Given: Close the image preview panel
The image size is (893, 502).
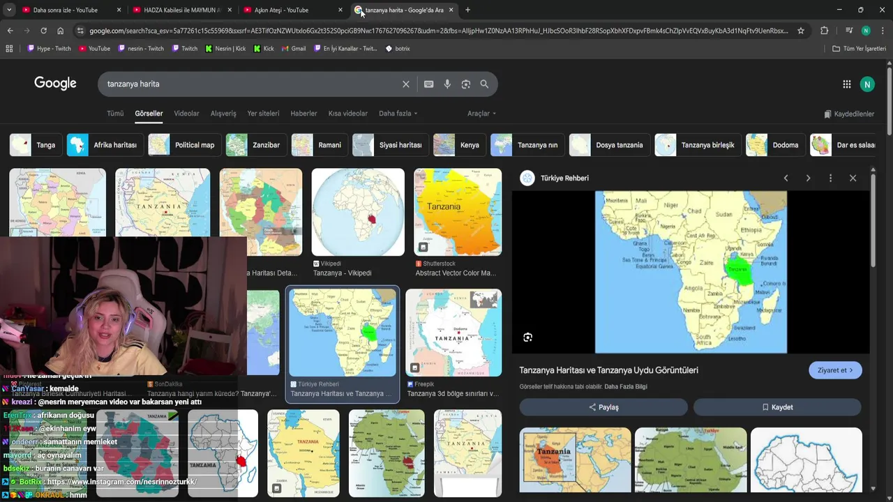Looking at the screenshot, I should tap(853, 178).
